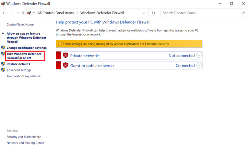Go up one level with up arrow
This screenshot has width=249, height=149.
click(23, 13)
